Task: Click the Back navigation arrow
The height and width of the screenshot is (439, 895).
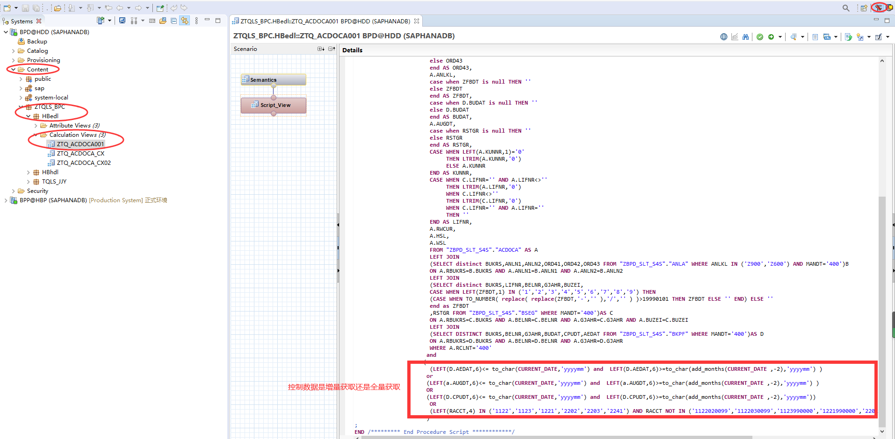Action: click(119, 8)
